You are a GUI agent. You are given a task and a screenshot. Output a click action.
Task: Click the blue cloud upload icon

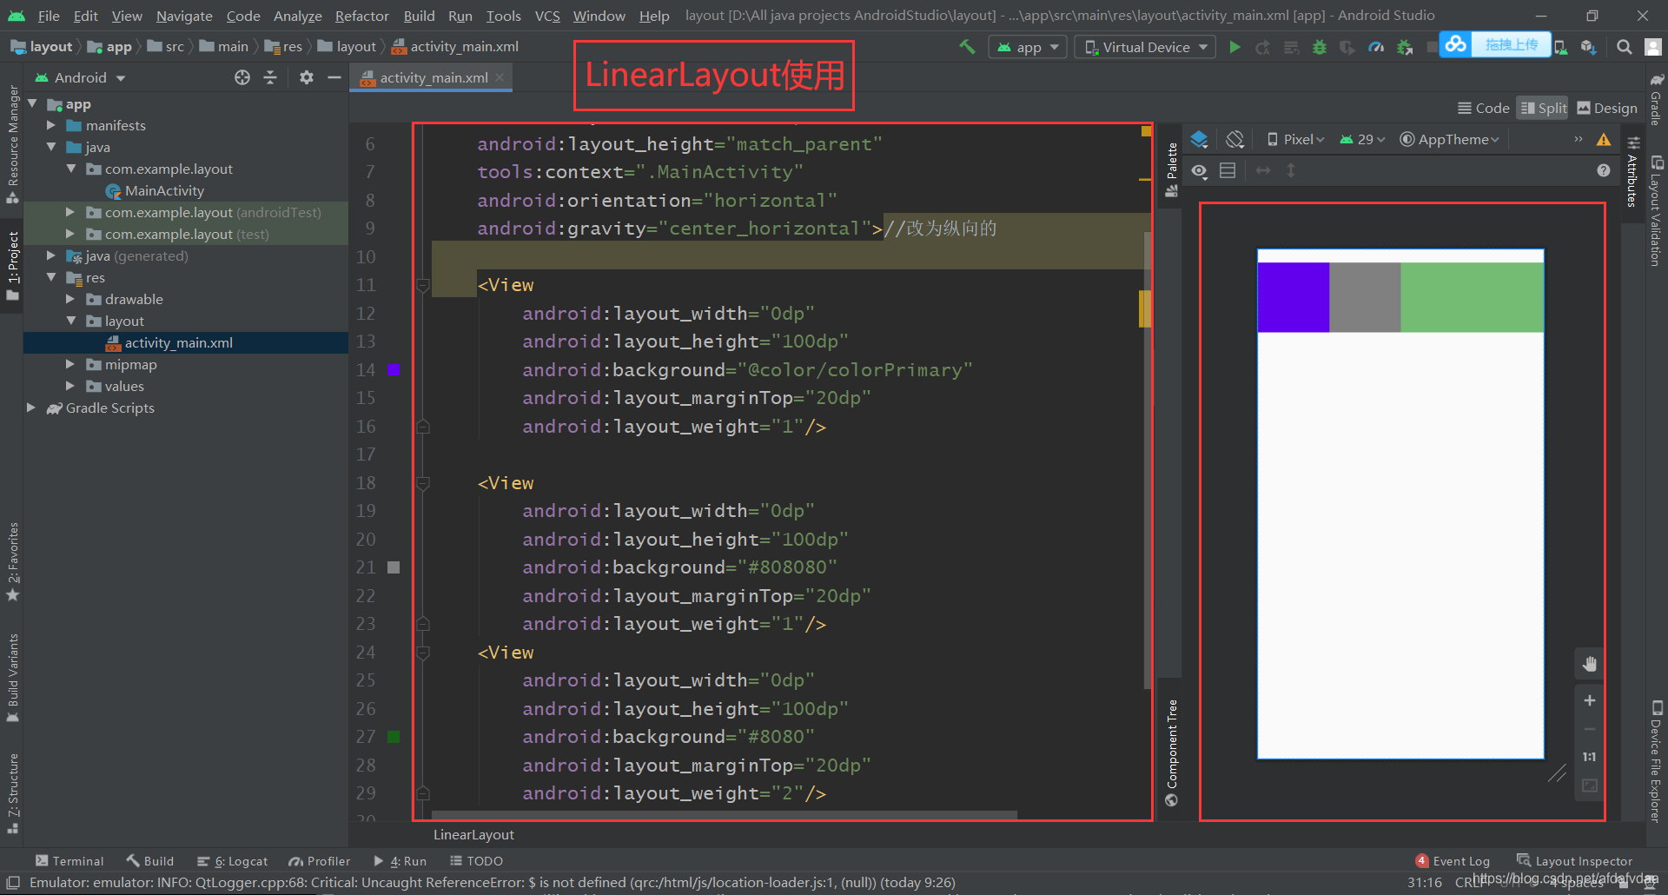[x=1456, y=44]
